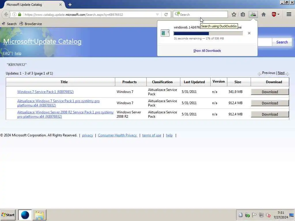
Task: Open Windows Server 2008 R2 Service Pack link
Action: [65, 114]
